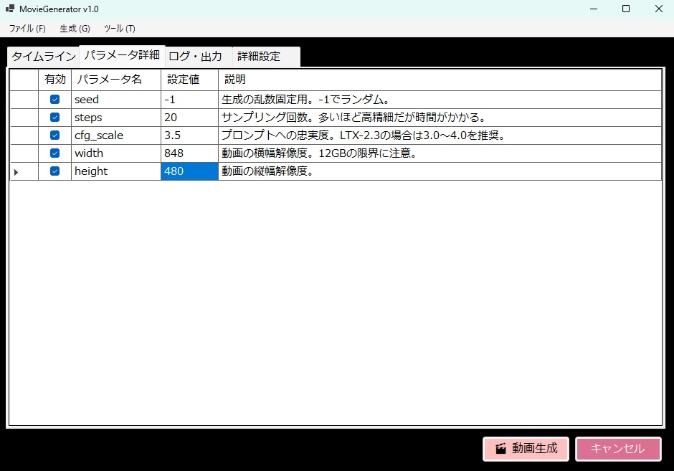Image resolution: width=674 pixels, height=471 pixels.
Task: Close the MovieGenerator window
Action: pos(658,9)
